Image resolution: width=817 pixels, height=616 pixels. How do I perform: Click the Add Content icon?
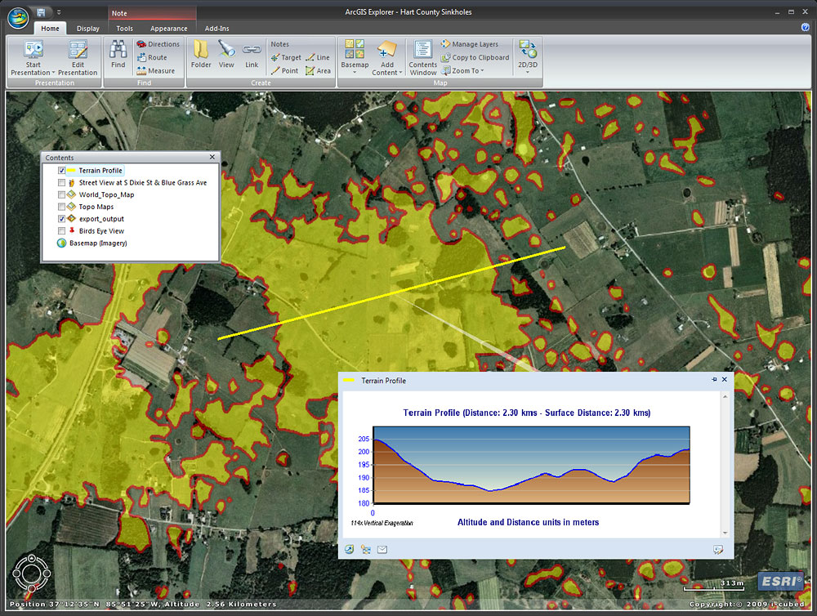(387, 50)
